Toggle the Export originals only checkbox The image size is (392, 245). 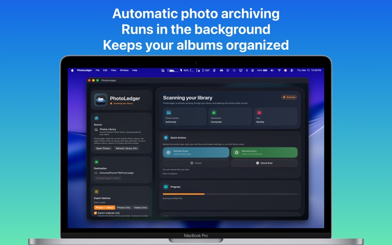[95, 213]
